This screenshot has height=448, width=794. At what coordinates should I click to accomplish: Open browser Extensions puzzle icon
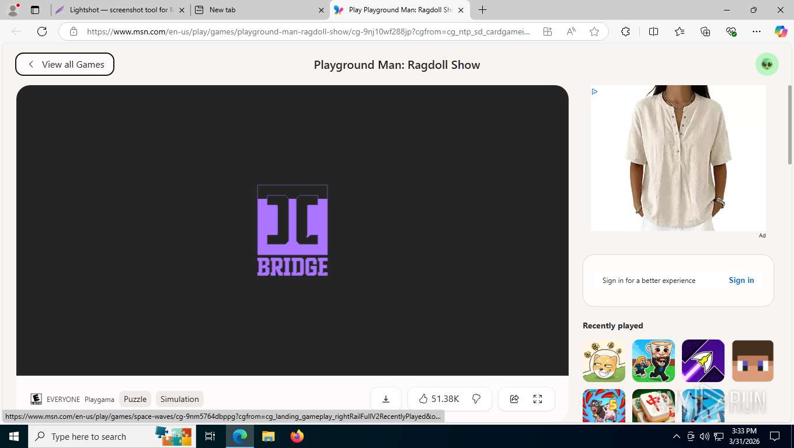(625, 32)
